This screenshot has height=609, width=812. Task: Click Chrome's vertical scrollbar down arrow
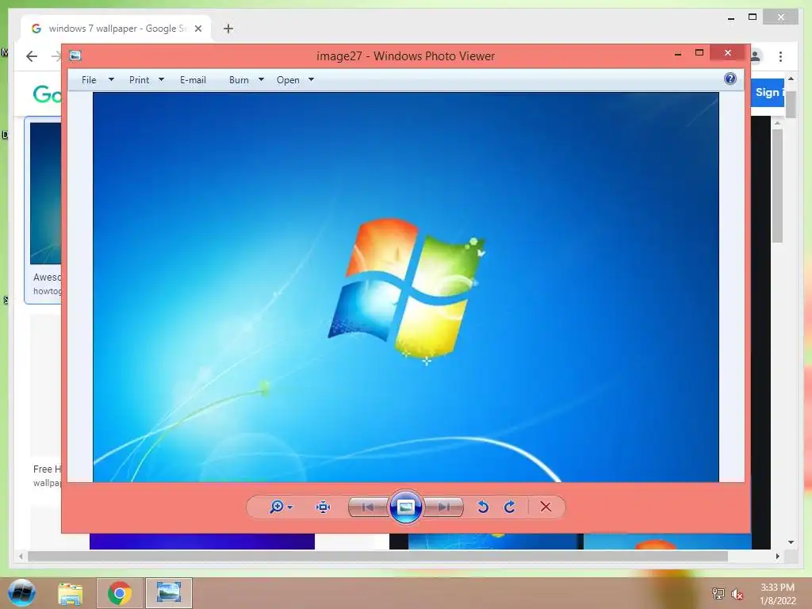(791, 542)
